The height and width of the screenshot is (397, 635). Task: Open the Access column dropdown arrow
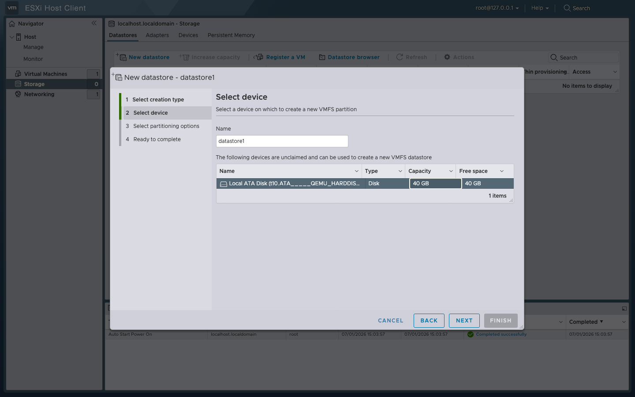tap(615, 72)
